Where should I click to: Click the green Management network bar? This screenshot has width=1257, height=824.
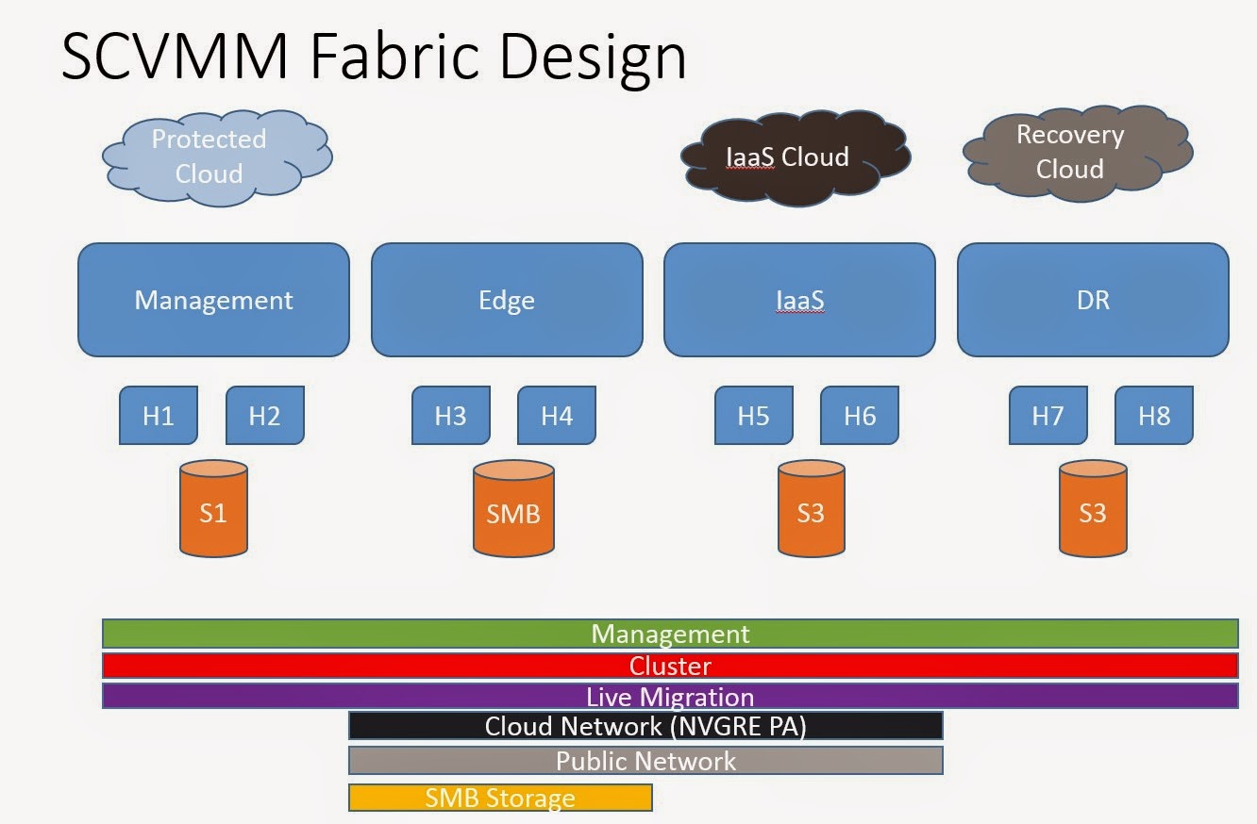[x=670, y=634]
